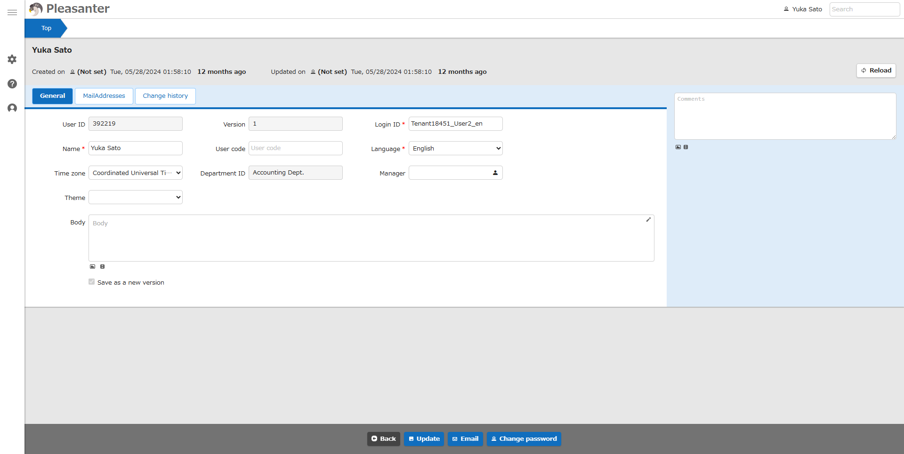Viewport: 904px width, 454px height.
Task: Open the user account sidebar icon
Action: [x=12, y=108]
